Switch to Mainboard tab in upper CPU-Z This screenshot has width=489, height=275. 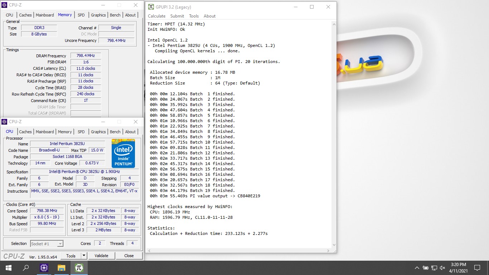click(45, 15)
